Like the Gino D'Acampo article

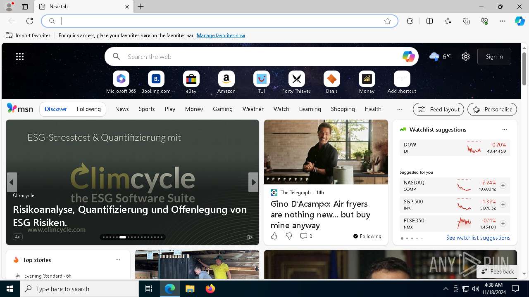pos(274,236)
